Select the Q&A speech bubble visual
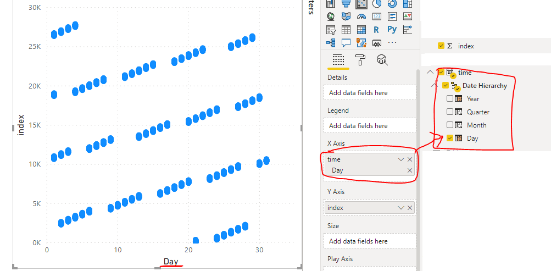Image resolution: width=551 pixels, height=271 pixels. coord(346,43)
